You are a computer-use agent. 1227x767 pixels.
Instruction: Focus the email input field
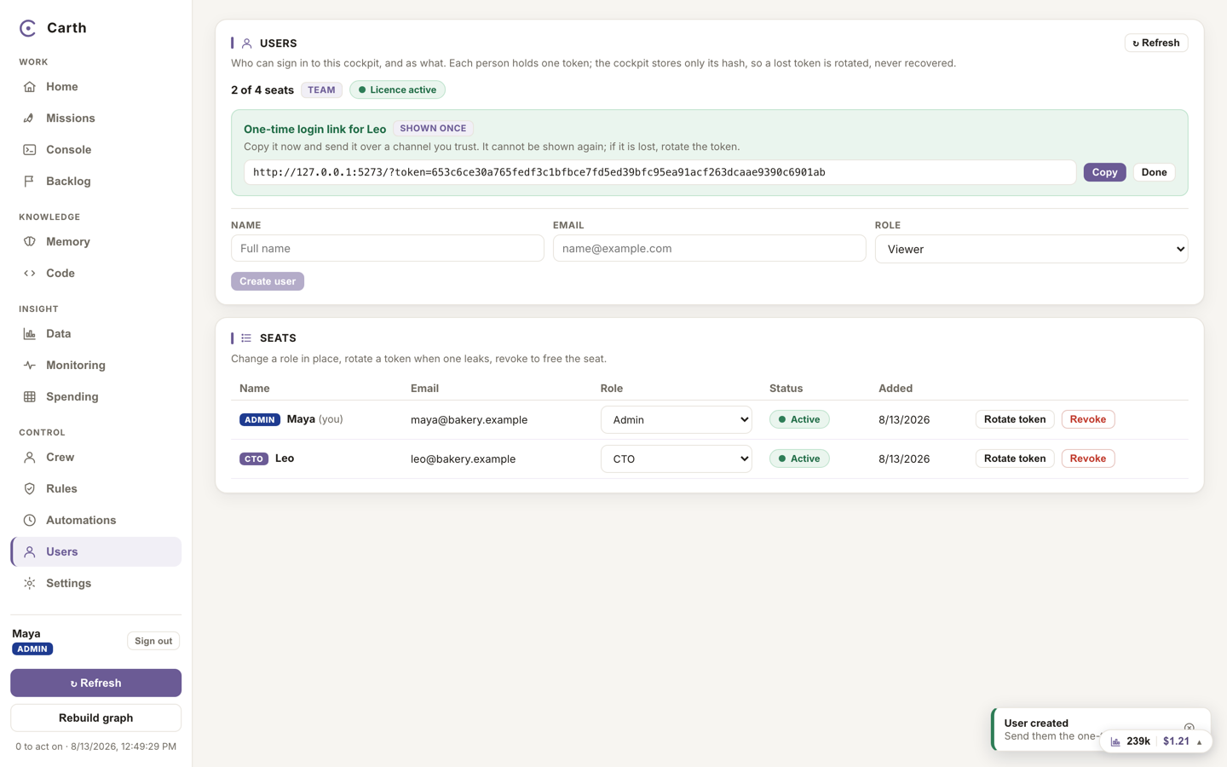pos(710,248)
